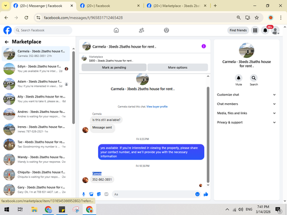This screenshot has height=215, width=287.
Task: Switch to the Marketplace 3beds tab
Action: point(176,6)
